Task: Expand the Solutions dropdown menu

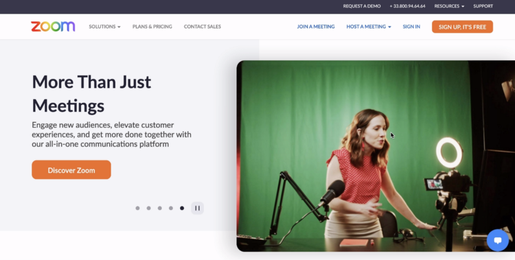Action: (x=104, y=27)
